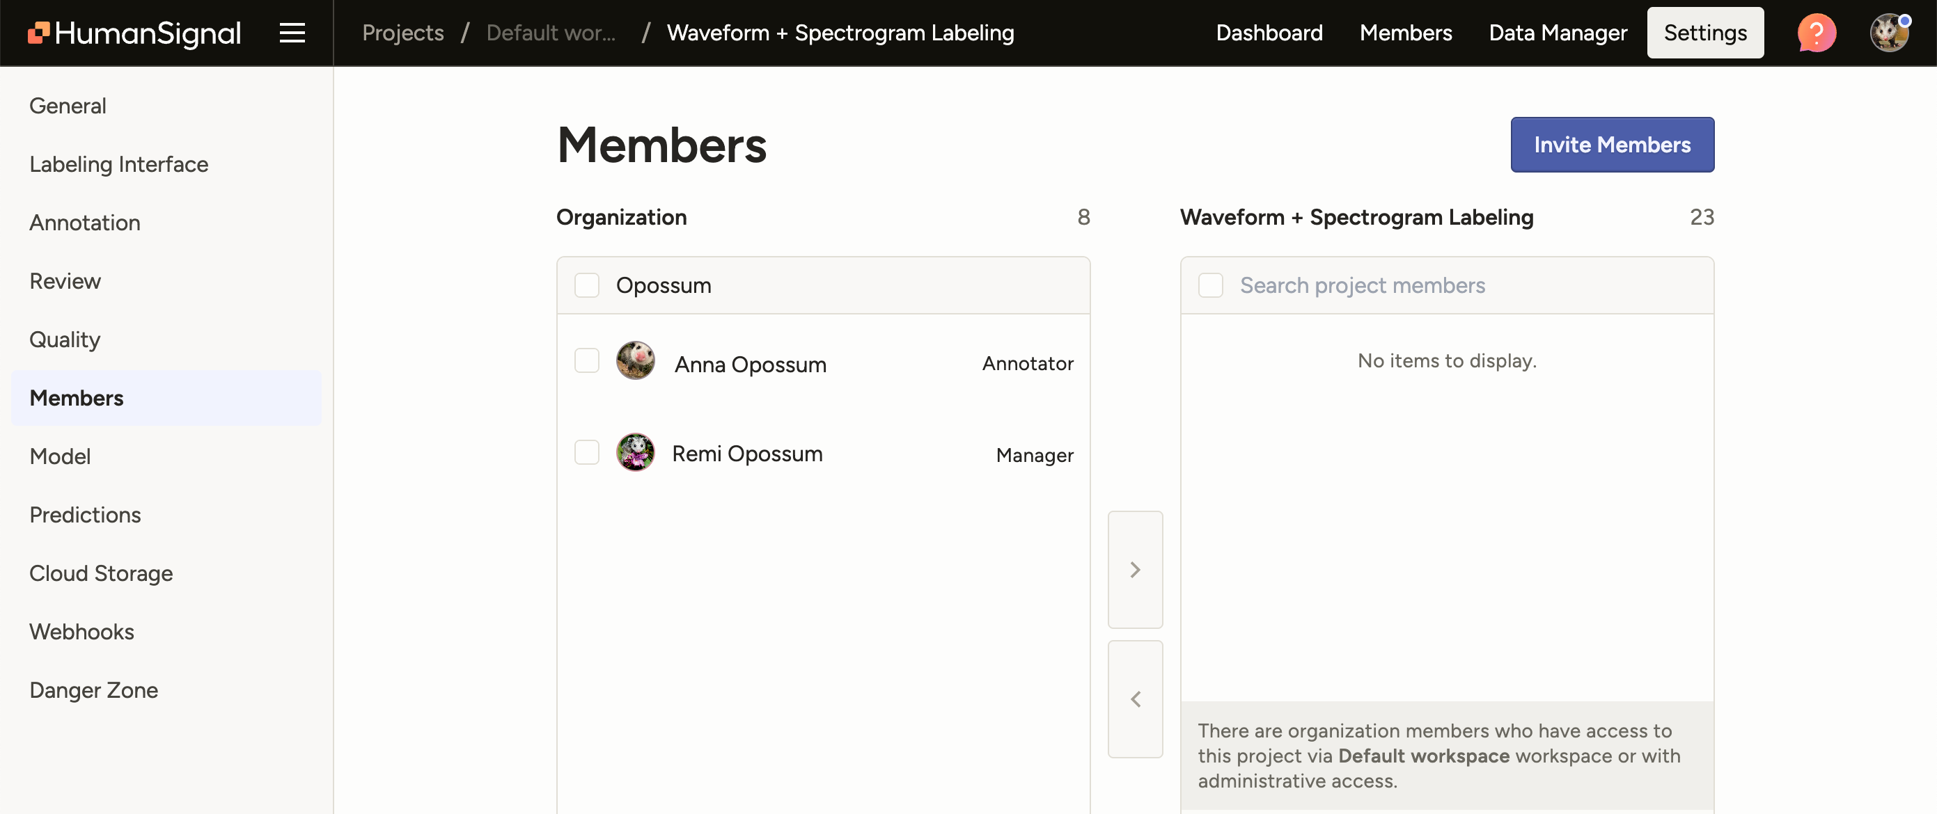1937x814 pixels.
Task: Go to Danger Zone settings
Action: click(x=93, y=690)
